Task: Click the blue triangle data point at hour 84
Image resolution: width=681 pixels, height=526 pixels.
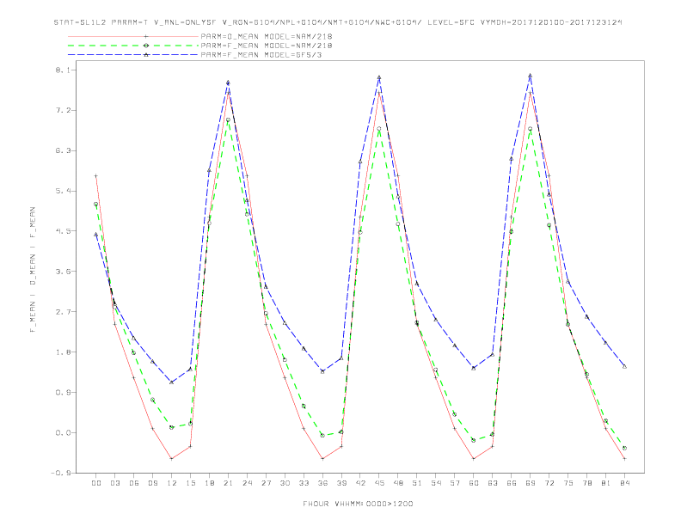Action: tap(625, 367)
